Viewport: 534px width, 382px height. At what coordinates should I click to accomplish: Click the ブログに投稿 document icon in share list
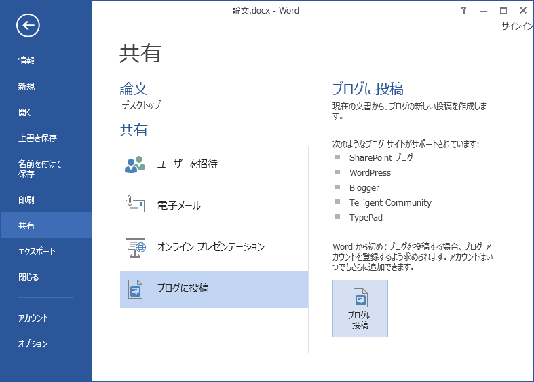pyautogui.click(x=135, y=289)
